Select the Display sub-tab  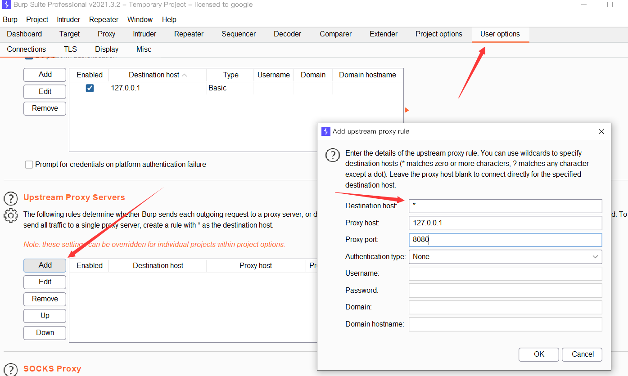pyautogui.click(x=107, y=49)
